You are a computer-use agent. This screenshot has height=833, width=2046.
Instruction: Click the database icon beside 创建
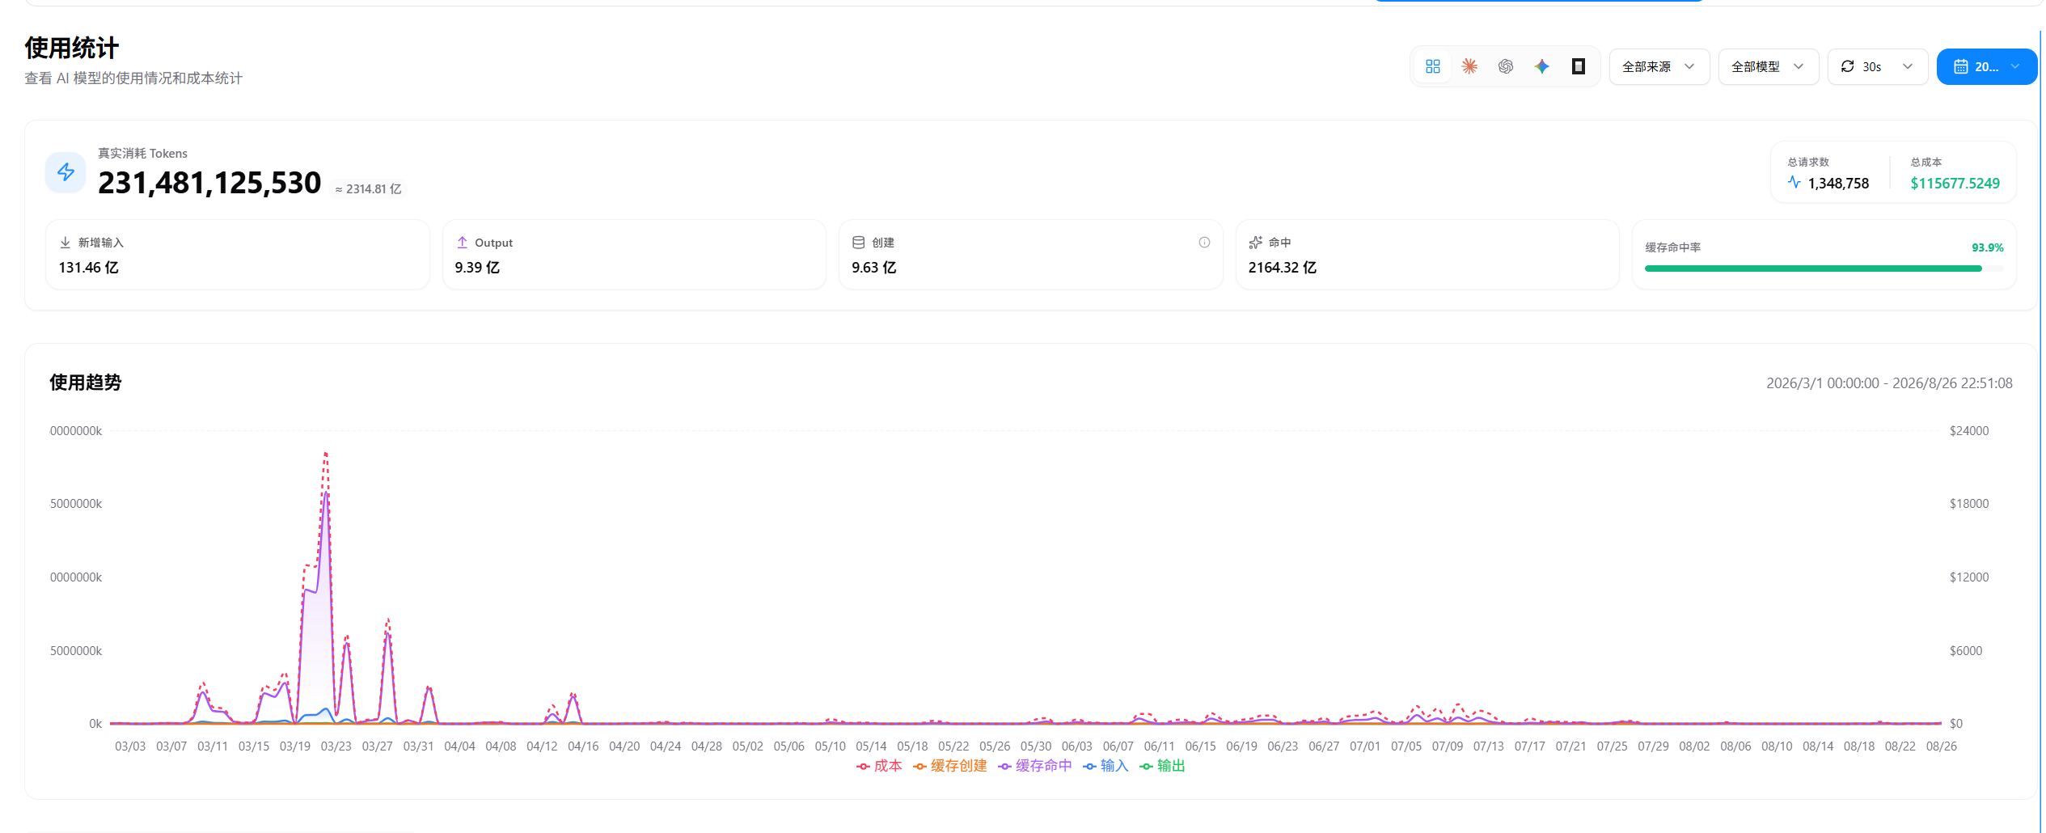pyautogui.click(x=859, y=243)
